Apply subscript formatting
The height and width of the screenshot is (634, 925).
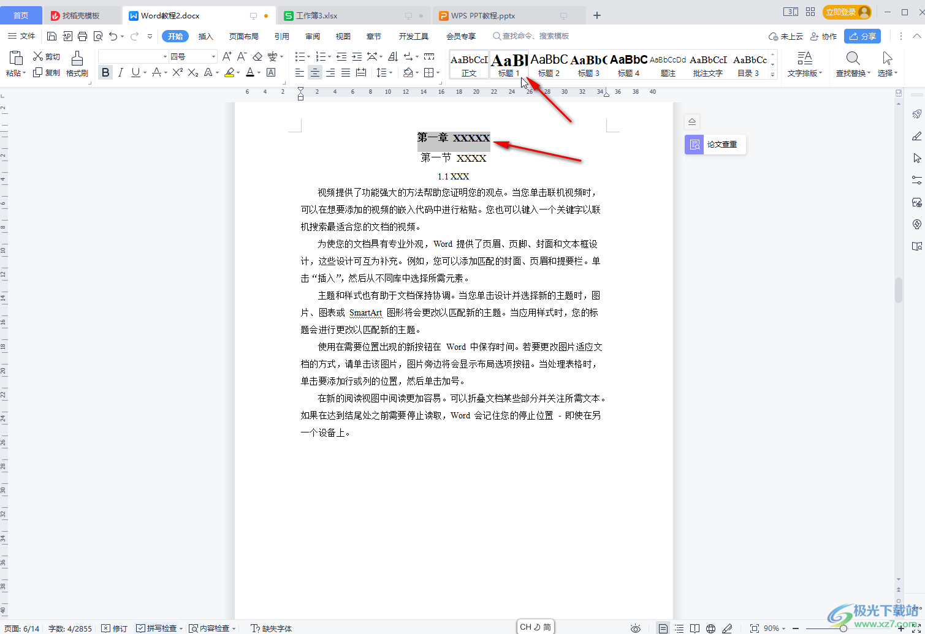pos(193,72)
